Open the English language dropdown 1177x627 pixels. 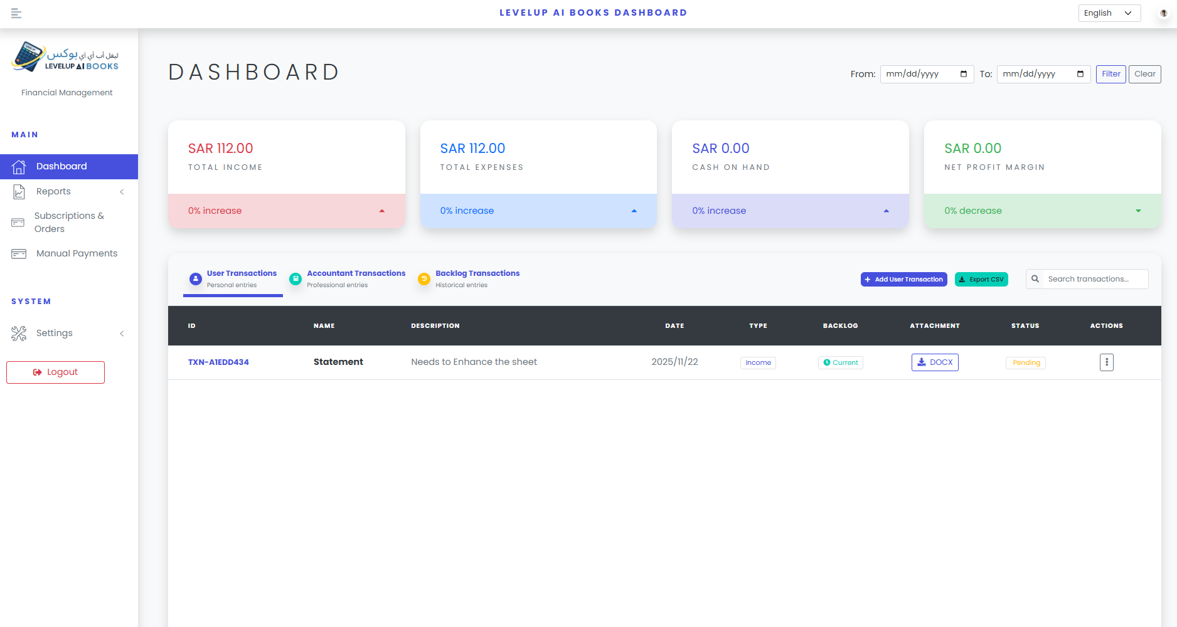pos(1109,13)
